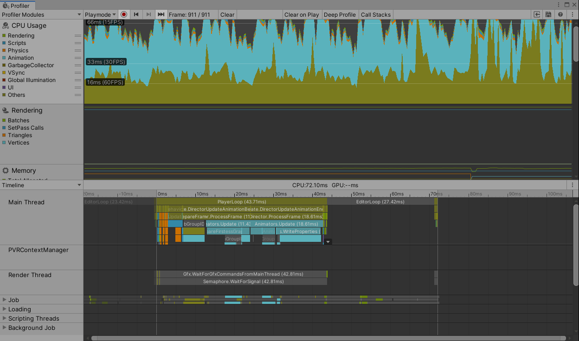
Task: Grab the reorder handle next to GarbageCollector
Action: (78, 65)
